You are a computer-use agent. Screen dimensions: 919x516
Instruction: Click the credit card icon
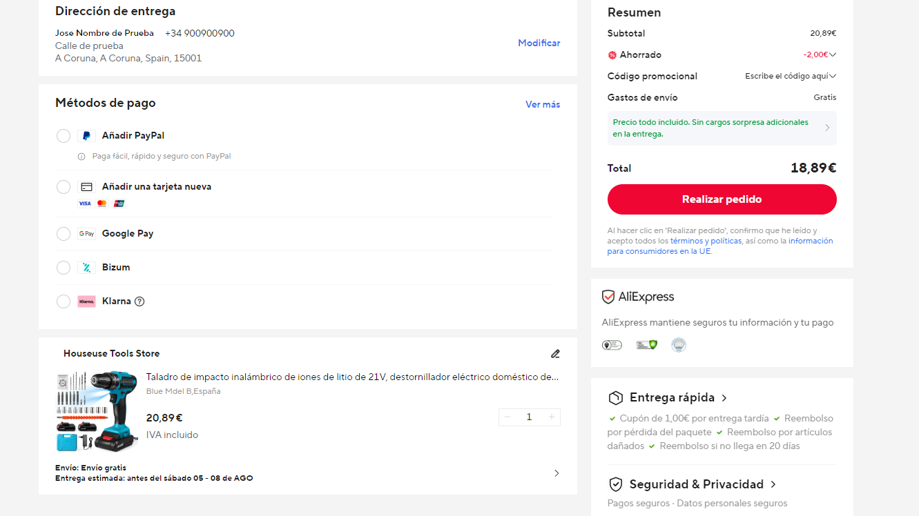pos(86,187)
